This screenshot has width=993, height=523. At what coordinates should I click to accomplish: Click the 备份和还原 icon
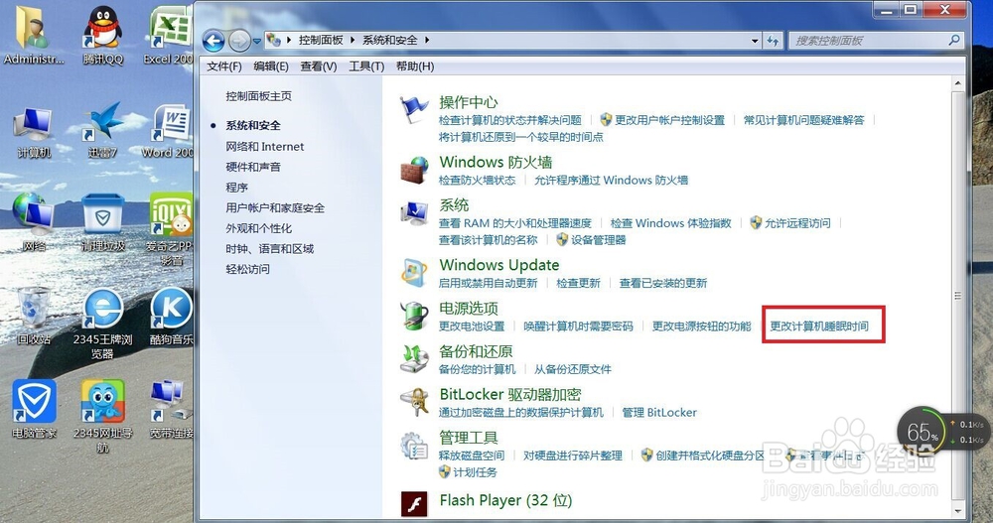click(415, 358)
